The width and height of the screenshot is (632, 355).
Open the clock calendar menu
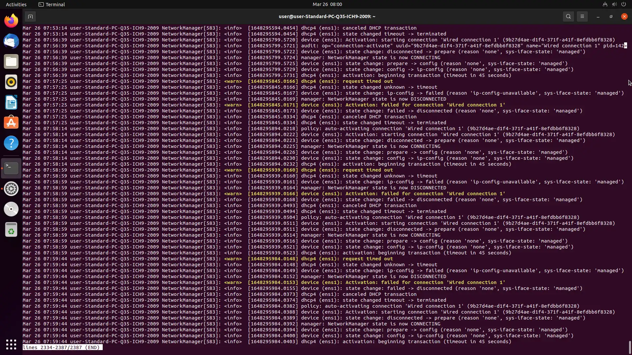327,4
